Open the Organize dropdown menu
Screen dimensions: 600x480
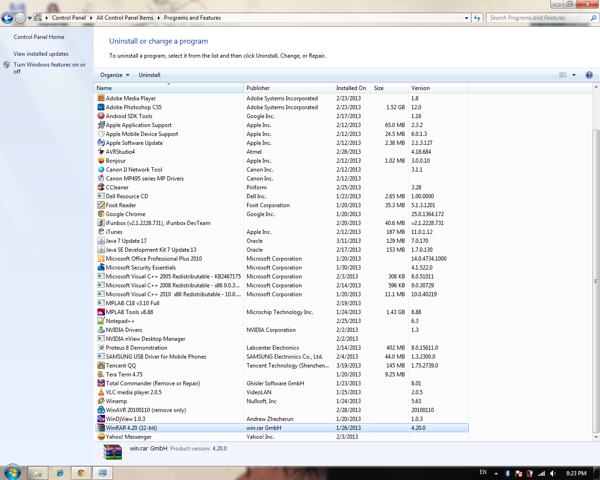click(114, 75)
